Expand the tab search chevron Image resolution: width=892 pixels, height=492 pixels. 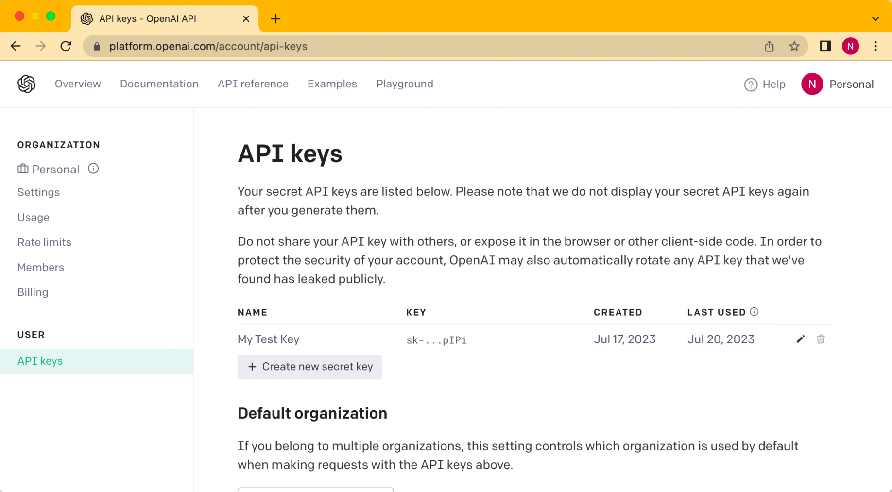875,19
